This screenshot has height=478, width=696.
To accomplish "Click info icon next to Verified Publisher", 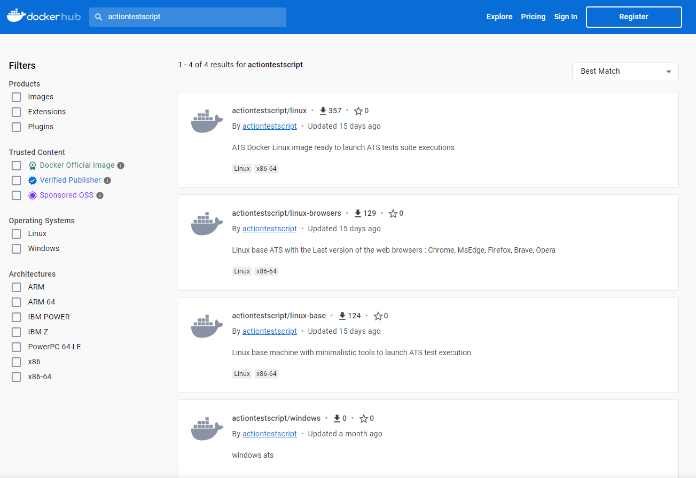I will click(x=107, y=181).
